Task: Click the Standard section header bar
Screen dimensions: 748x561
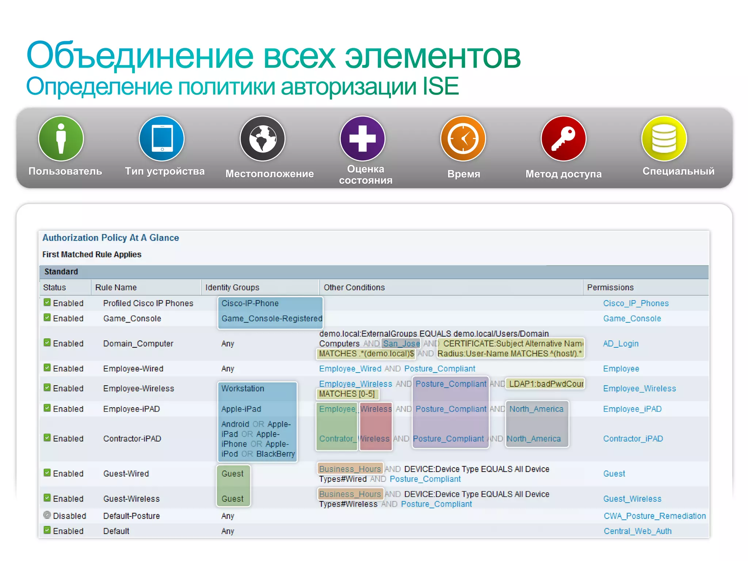Action: 374,272
